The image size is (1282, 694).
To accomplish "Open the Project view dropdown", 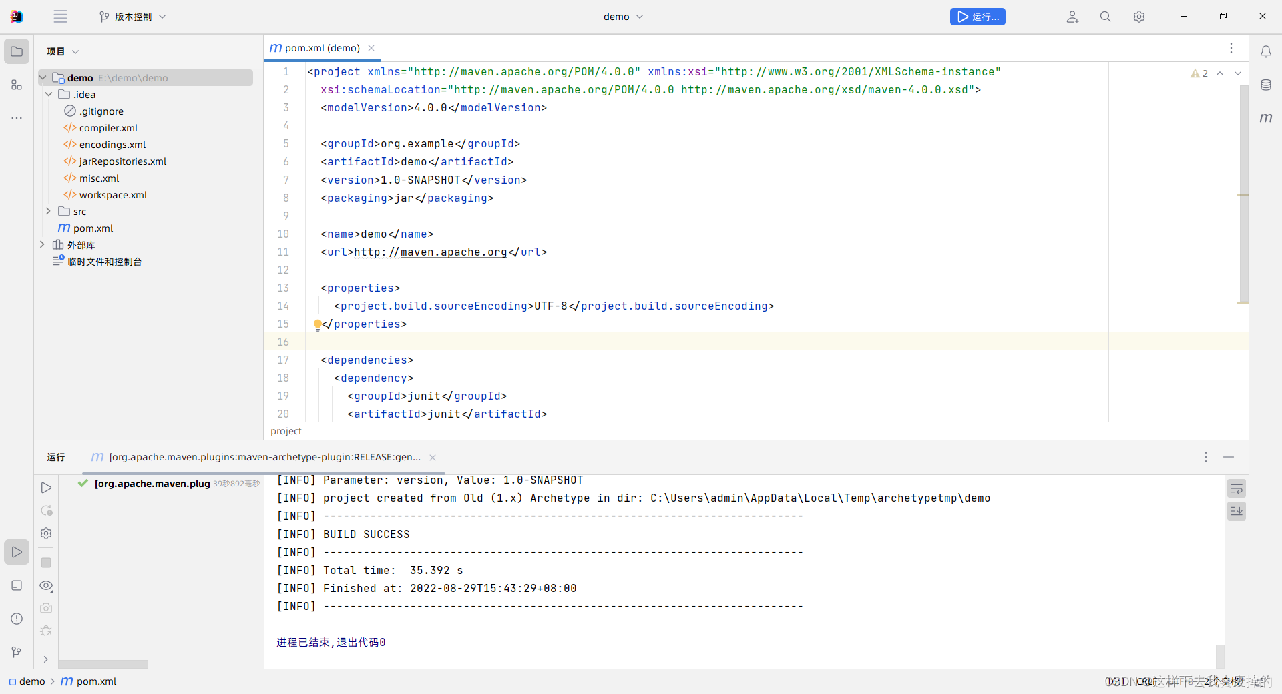I will [x=63, y=51].
